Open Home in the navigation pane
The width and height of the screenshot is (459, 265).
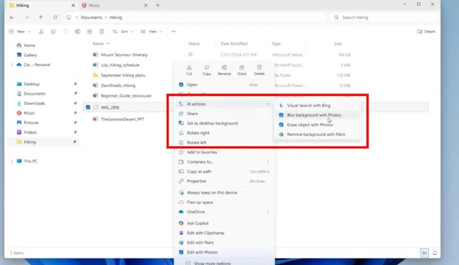[29, 45]
